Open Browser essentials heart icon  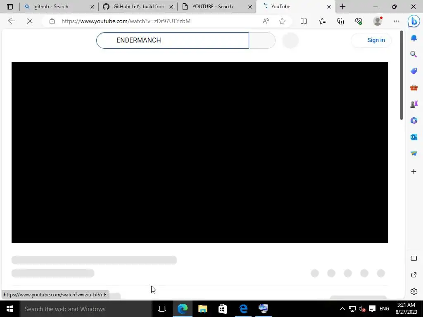[x=359, y=21]
